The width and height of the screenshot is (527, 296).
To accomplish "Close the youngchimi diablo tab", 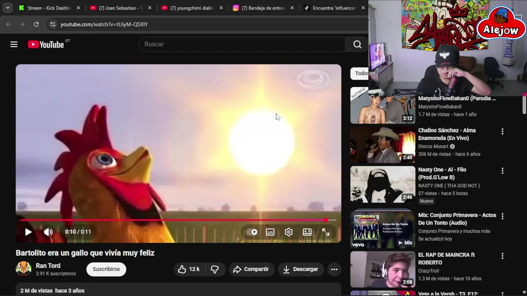I will [x=221, y=8].
